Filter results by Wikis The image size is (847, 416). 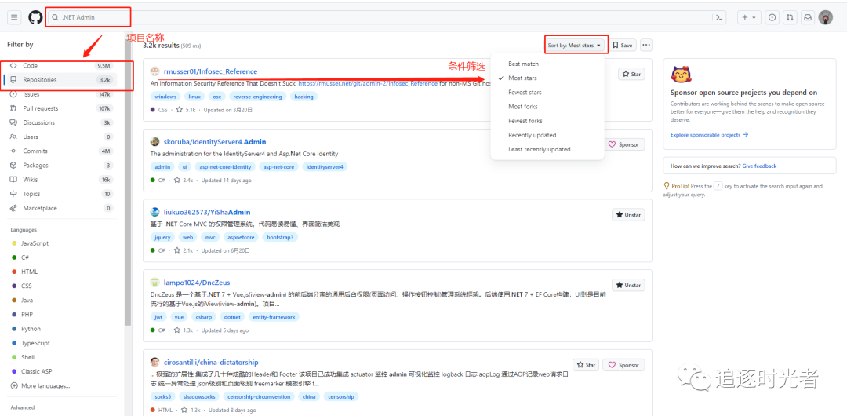(60, 180)
